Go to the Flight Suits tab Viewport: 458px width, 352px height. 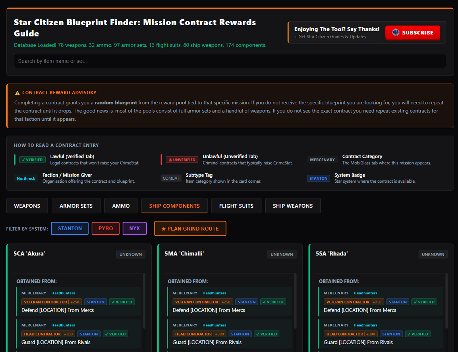click(236, 206)
